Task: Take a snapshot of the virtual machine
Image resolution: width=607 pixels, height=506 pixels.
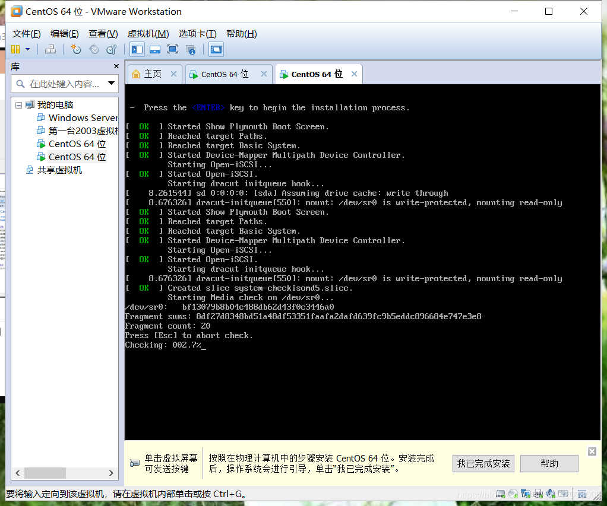Action: 76,49
